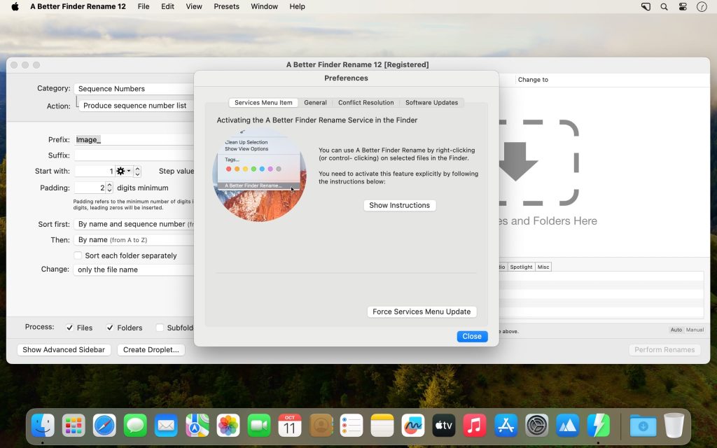Viewport: 717px width, 448px height.
Task: Open System Settings from the Dock
Action: tap(536, 424)
